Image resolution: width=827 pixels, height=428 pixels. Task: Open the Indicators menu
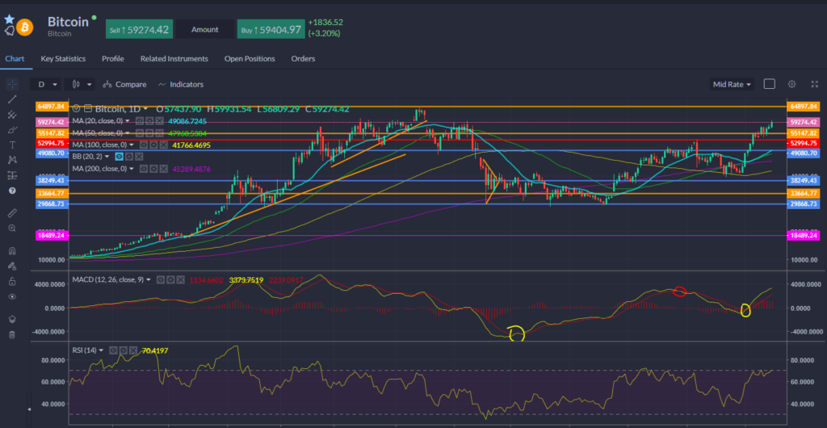point(180,84)
